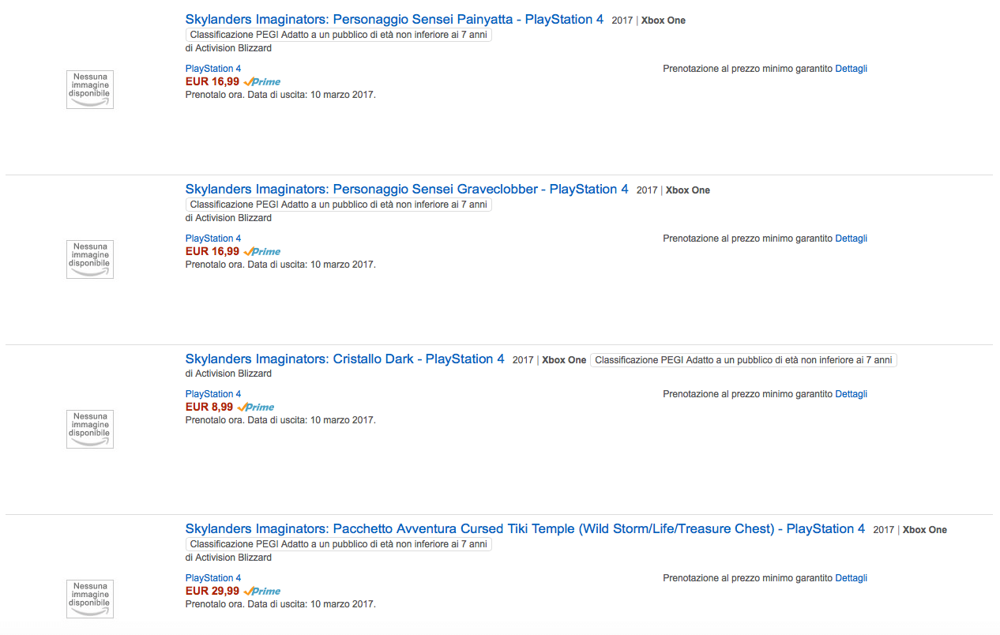
Task: Click PEGI classification badge for Cristallo Dark
Action: tap(743, 360)
